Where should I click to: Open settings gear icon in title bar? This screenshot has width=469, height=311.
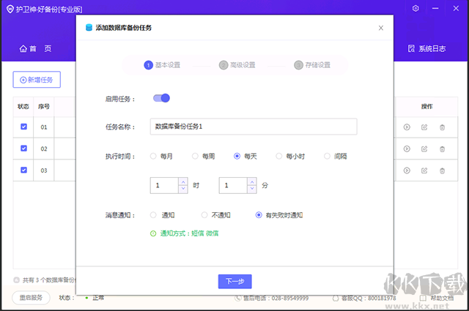416,8
